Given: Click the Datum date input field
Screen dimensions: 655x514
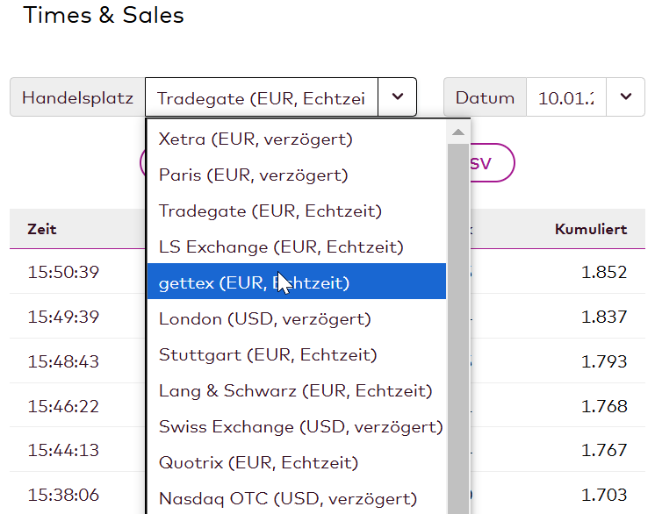Looking at the screenshot, I should (566, 96).
